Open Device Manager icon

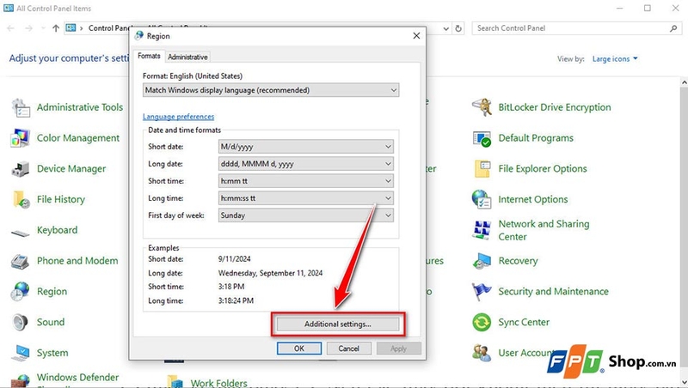20,169
